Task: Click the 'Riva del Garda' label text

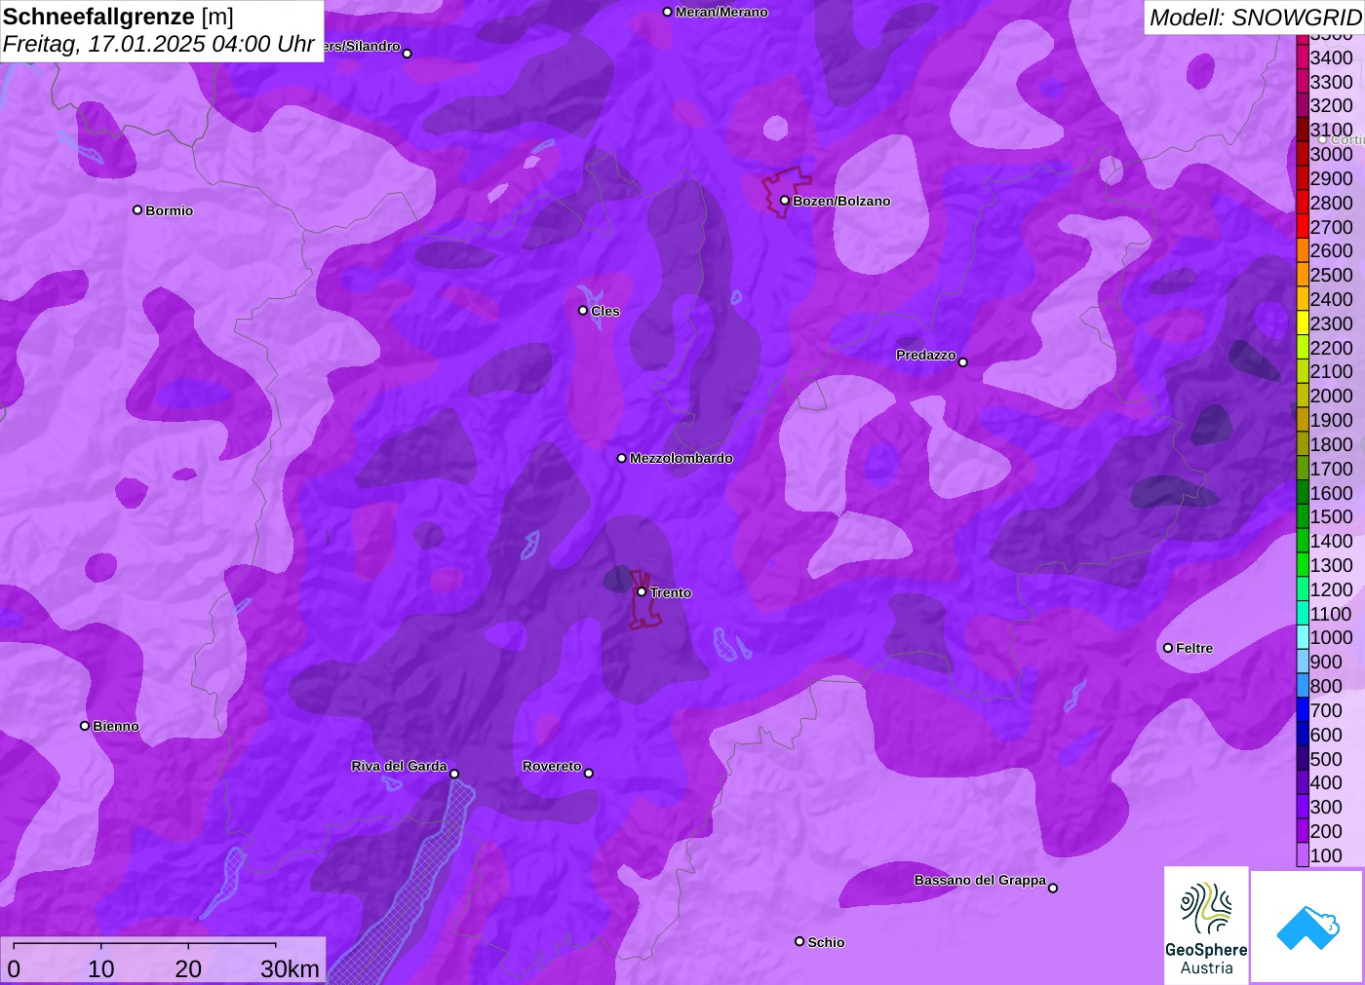Action: [x=399, y=766]
